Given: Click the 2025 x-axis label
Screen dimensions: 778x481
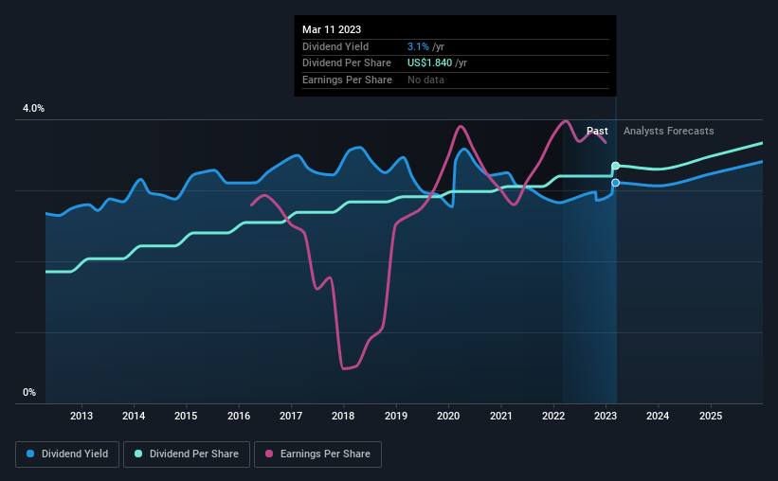Looking at the screenshot, I should point(711,416).
